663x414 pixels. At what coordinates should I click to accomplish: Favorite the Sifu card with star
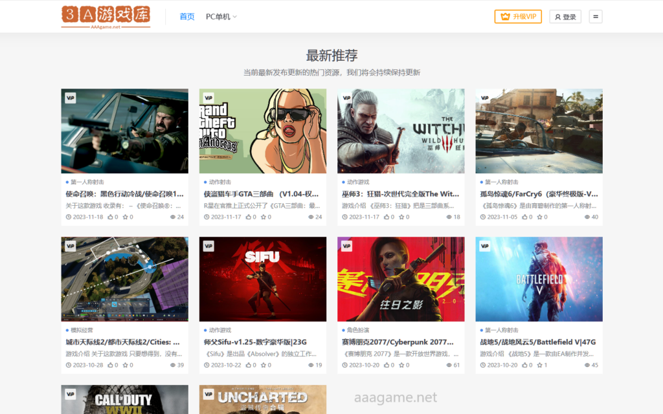tap(264, 365)
